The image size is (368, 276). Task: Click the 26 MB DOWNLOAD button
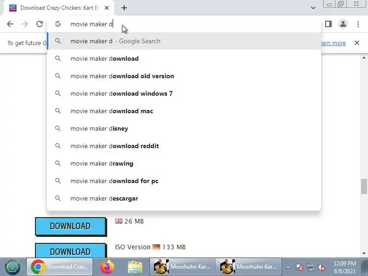[70, 226]
